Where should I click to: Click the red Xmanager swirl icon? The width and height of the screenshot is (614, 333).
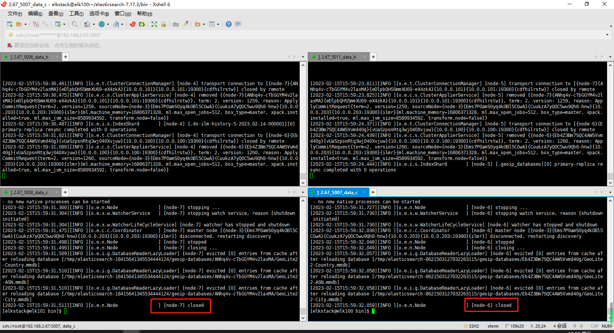coord(133,24)
